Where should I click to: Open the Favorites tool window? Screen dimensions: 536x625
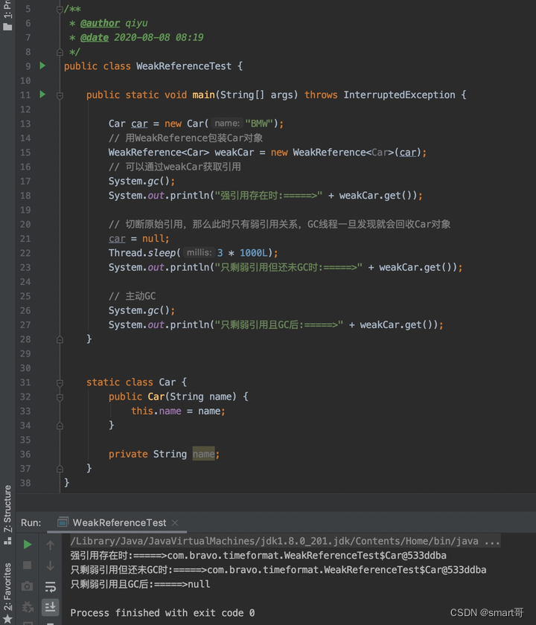pyautogui.click(x=7, y=587)
